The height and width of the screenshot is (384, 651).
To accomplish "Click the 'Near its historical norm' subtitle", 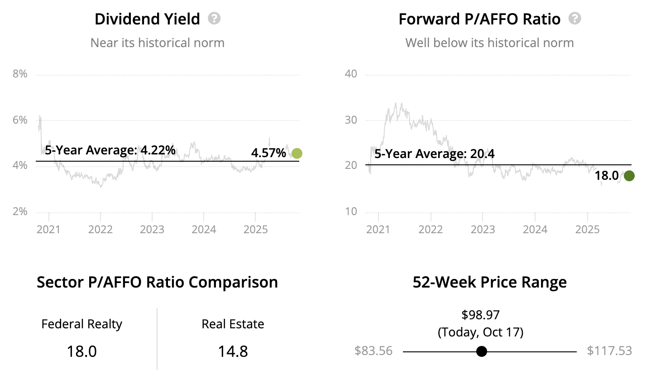I will pos(157,43).
